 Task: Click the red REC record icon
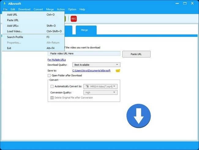(x=73, y=19)
